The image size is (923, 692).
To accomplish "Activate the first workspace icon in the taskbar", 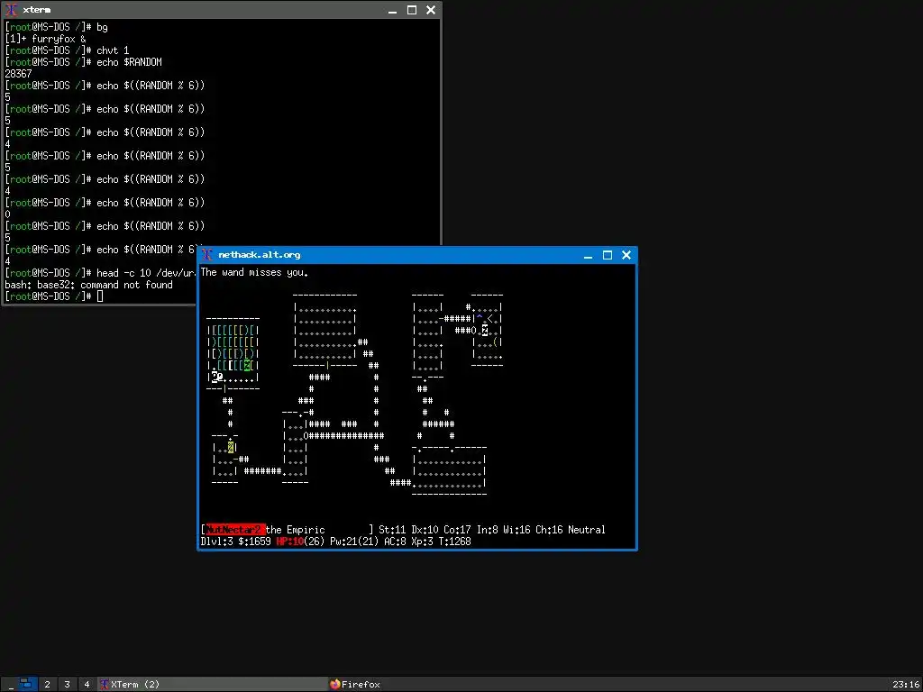I will pos(27,684).
